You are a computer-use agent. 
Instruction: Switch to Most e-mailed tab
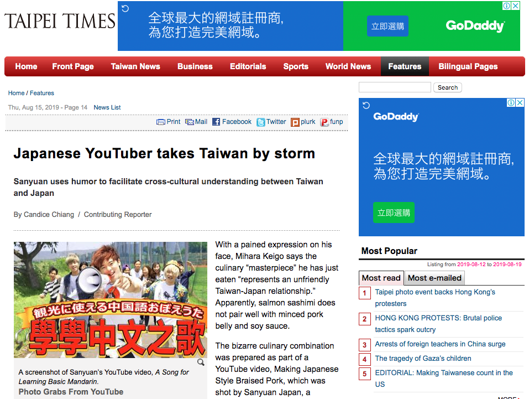click(434, 278)
